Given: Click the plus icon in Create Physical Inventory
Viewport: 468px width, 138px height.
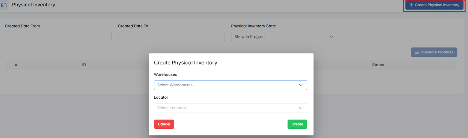Looking at the screenshot, I should (411, 5).
